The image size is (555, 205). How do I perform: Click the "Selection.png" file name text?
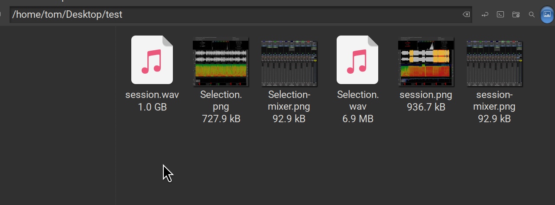click(x=221, y=101)
